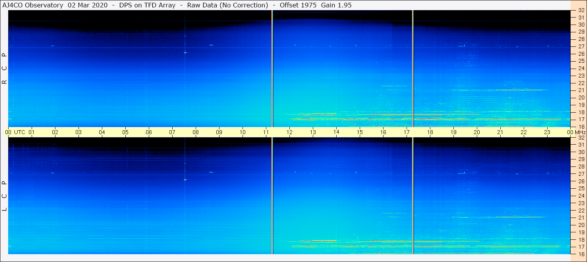Click the 32 MHz label on upper frequency scale
Viewport: 587px width, 262px height.
pyautogui.click(x=581, y=11)
